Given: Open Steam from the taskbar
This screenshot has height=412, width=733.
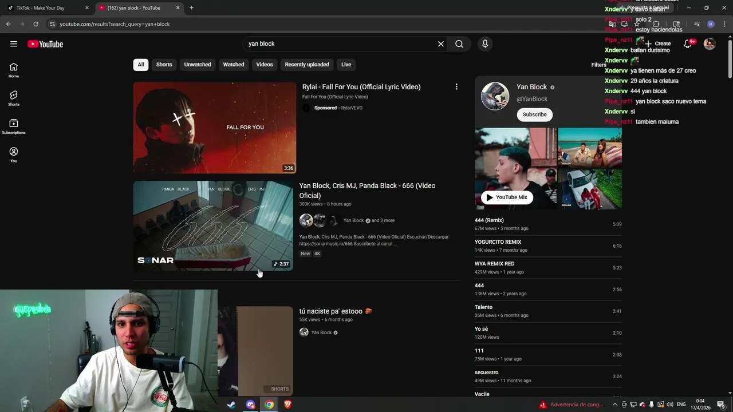Looking at the screenshot, I should click(x=231, y=405).
